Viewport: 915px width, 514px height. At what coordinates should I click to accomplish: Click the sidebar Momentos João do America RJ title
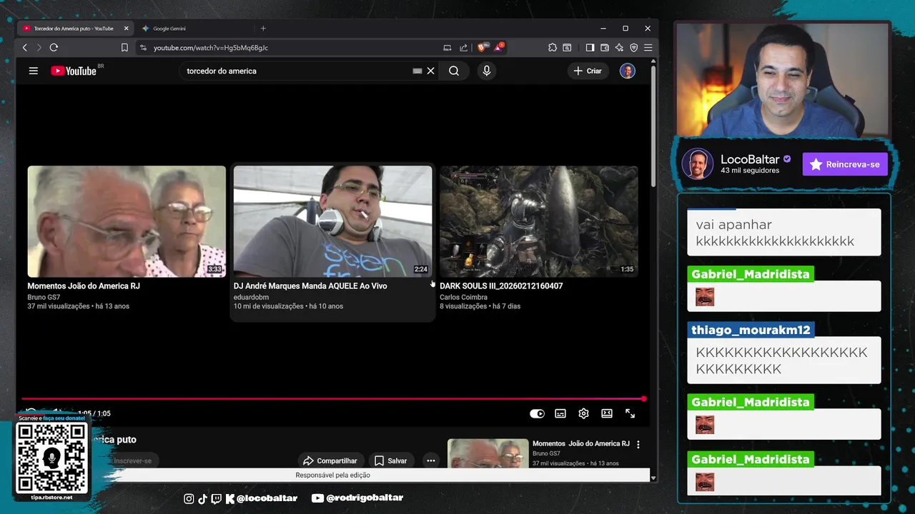[x=581, y=443]
